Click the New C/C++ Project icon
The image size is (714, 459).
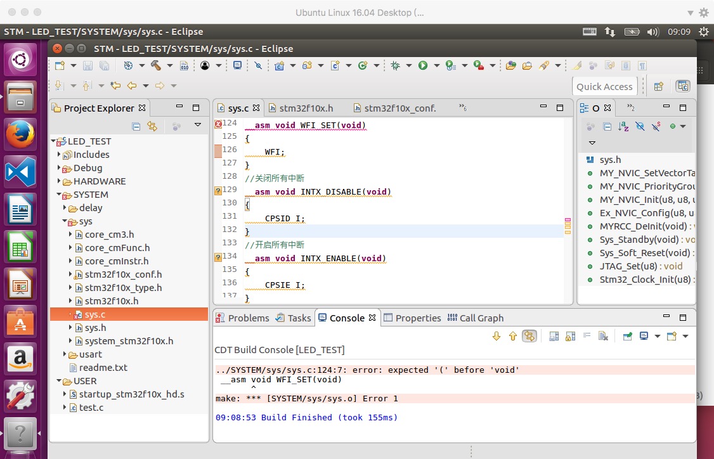pos(279,65)
